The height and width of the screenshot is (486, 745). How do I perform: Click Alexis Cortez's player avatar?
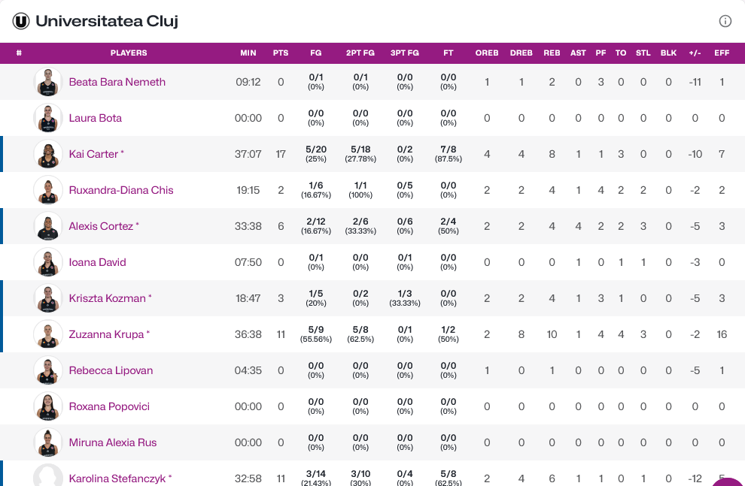click(48, 226)
